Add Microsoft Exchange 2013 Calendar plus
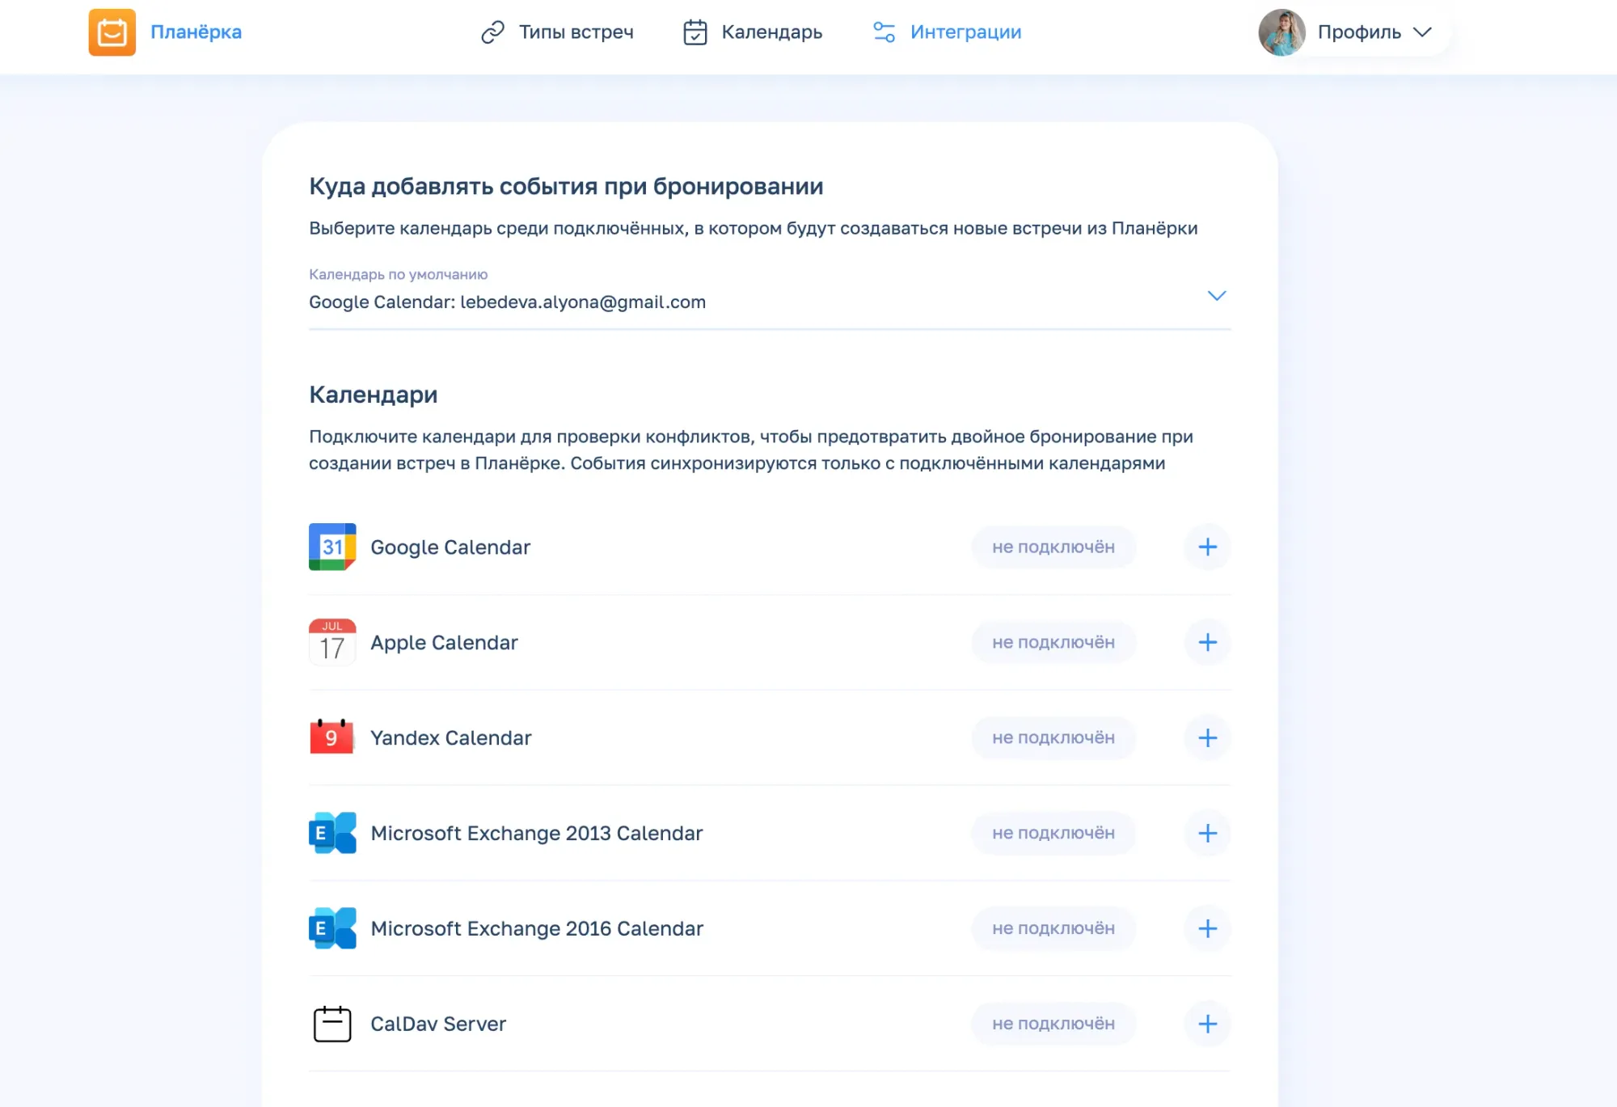 pyautogui.click(x=1207, y=833)
